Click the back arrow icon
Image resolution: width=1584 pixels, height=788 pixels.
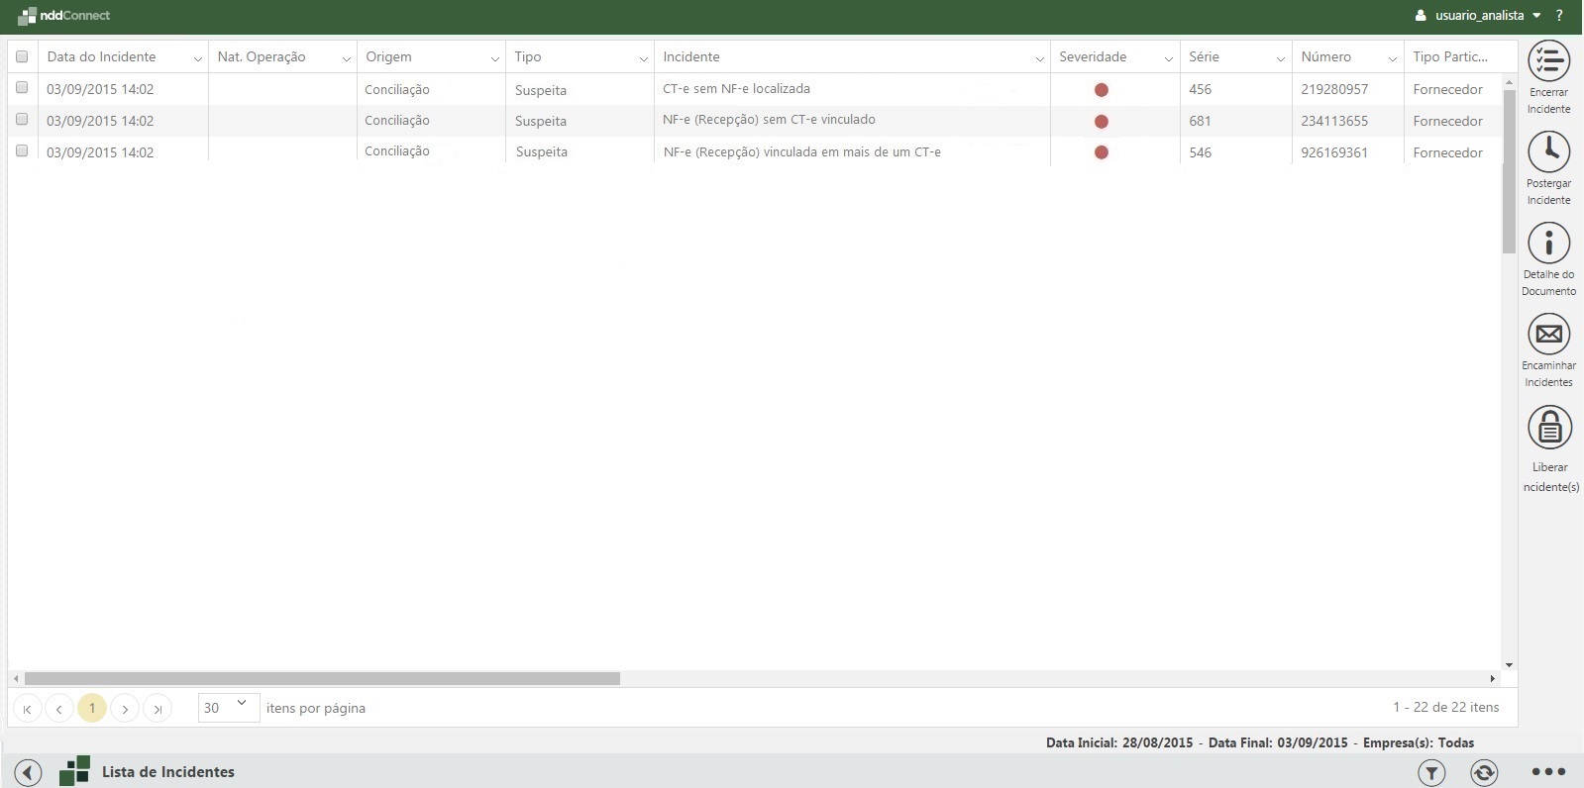click(28, 772)
